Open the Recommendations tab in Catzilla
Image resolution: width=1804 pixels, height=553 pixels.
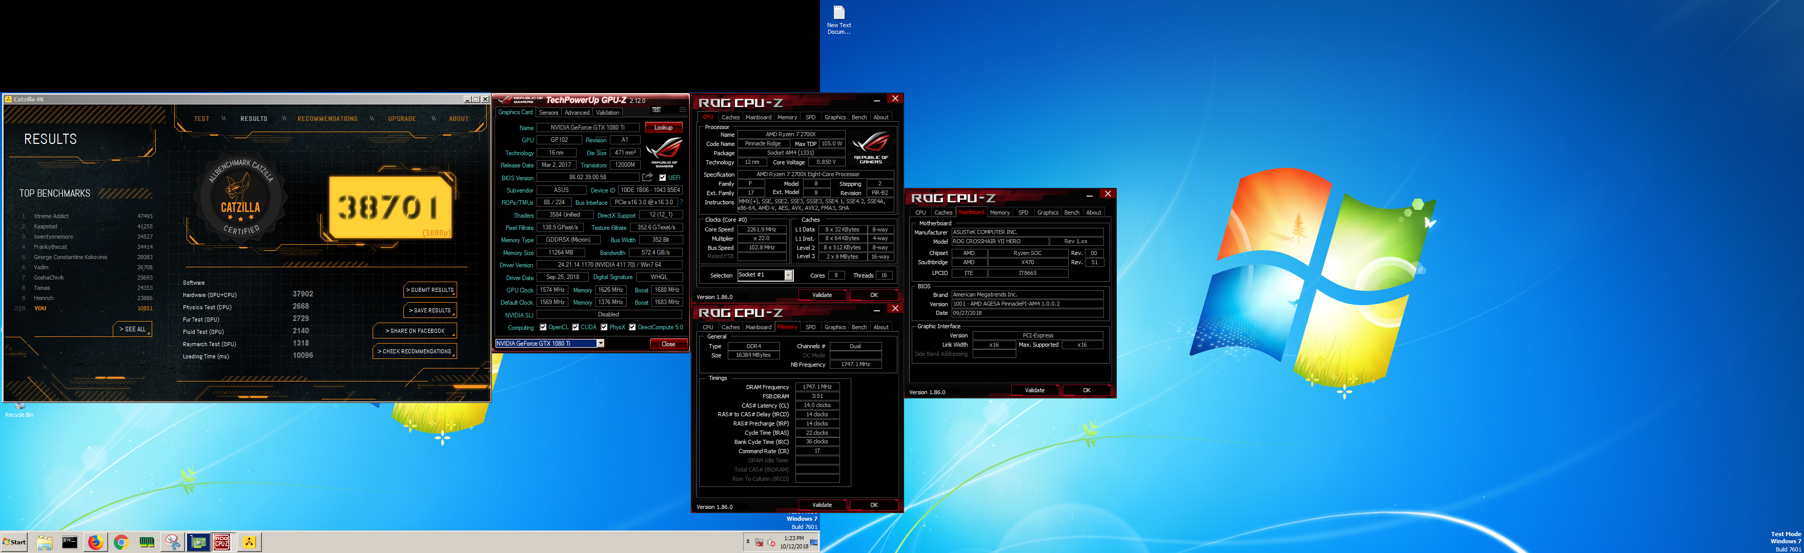click(327, 119)
